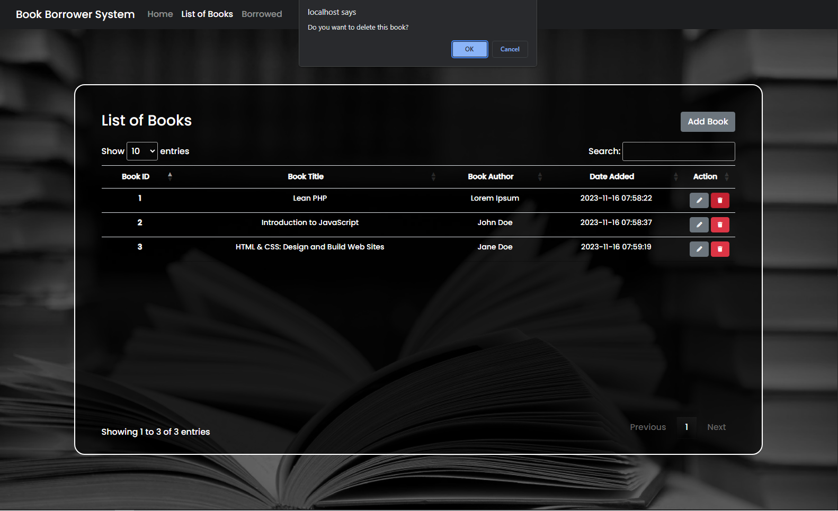838x511 pixels.
Task: Go to Previous page
Action: pos(648,427)
